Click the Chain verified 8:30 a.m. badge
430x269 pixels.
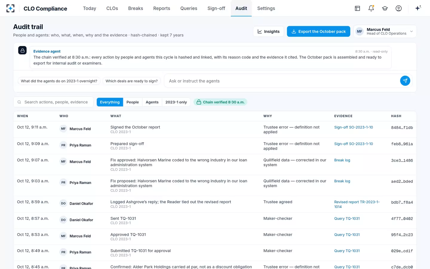click(220, 102)
